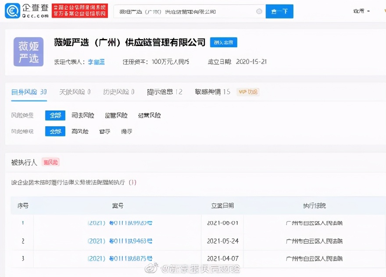
Task: Expand the 应用 dropdown at top right
Action: [359, 11]
